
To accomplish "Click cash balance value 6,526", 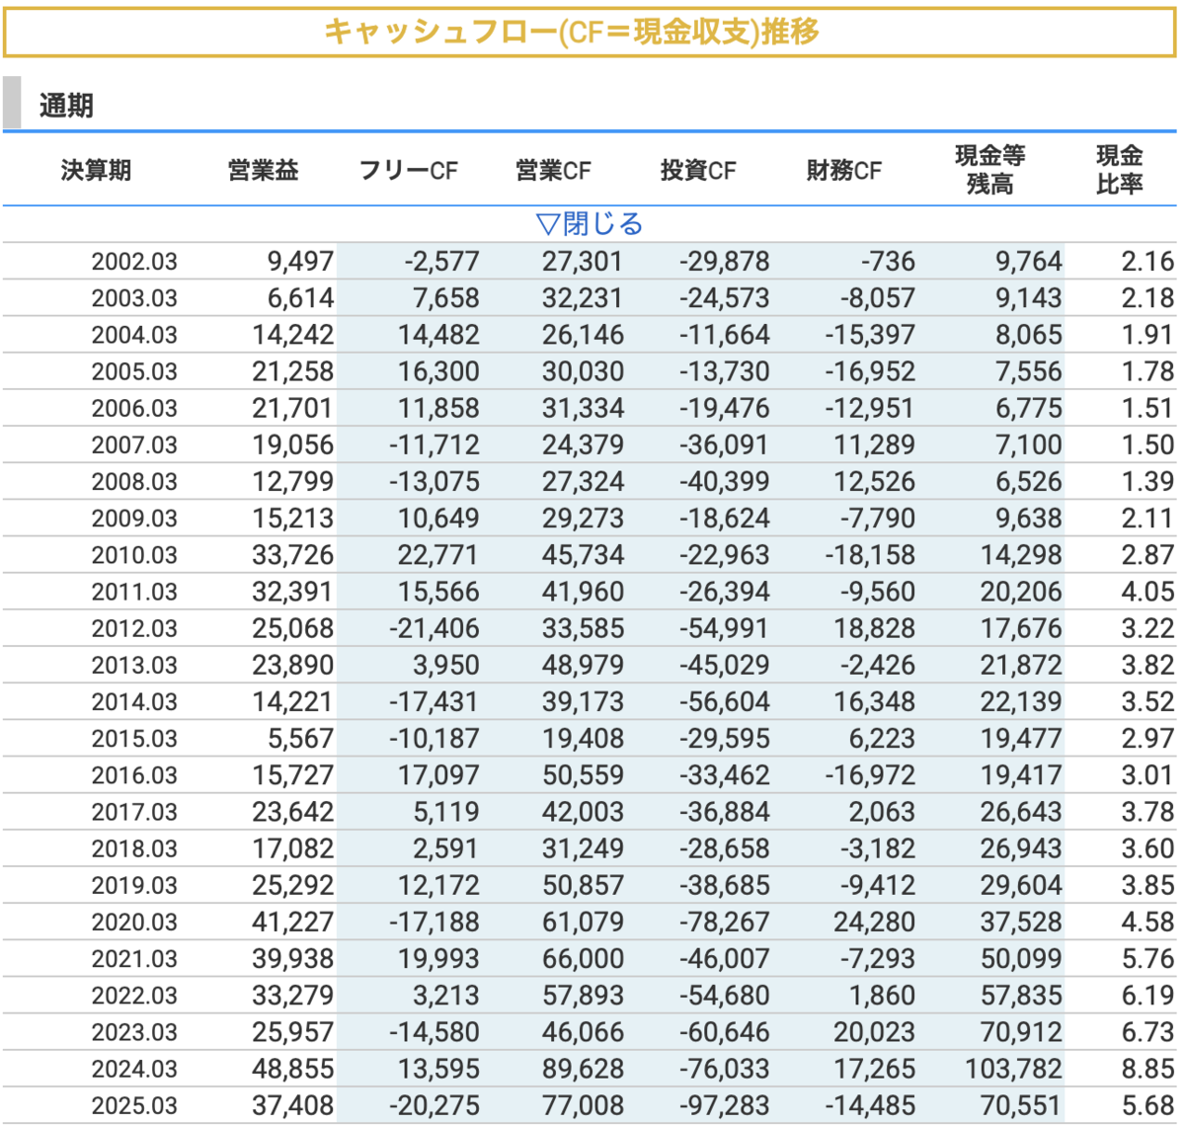I will (1028, 481).
